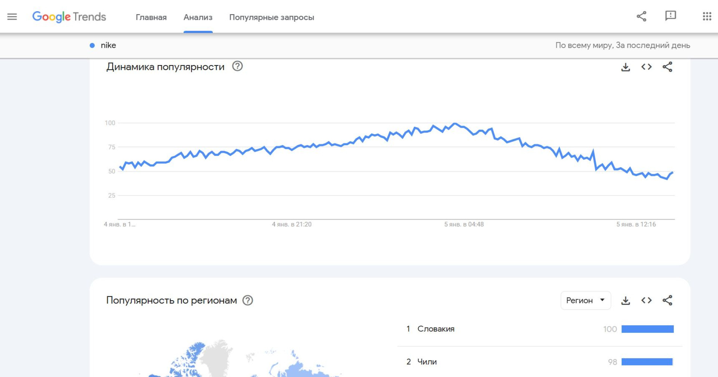
Task: Open the Google apps grid
Action: [x=707, y=16]
